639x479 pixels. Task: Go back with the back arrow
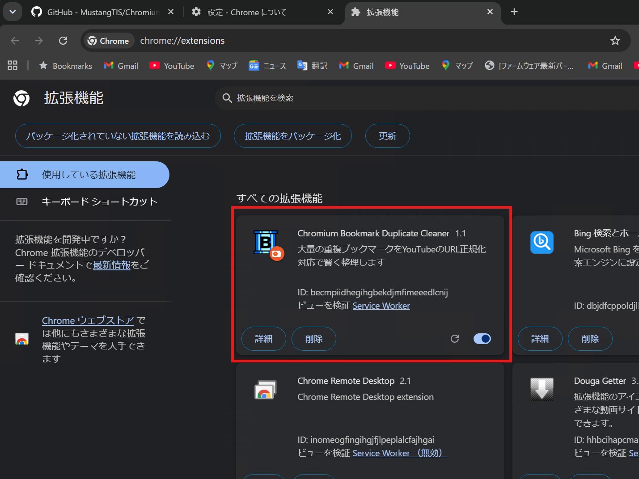click(x=15, y=41)
